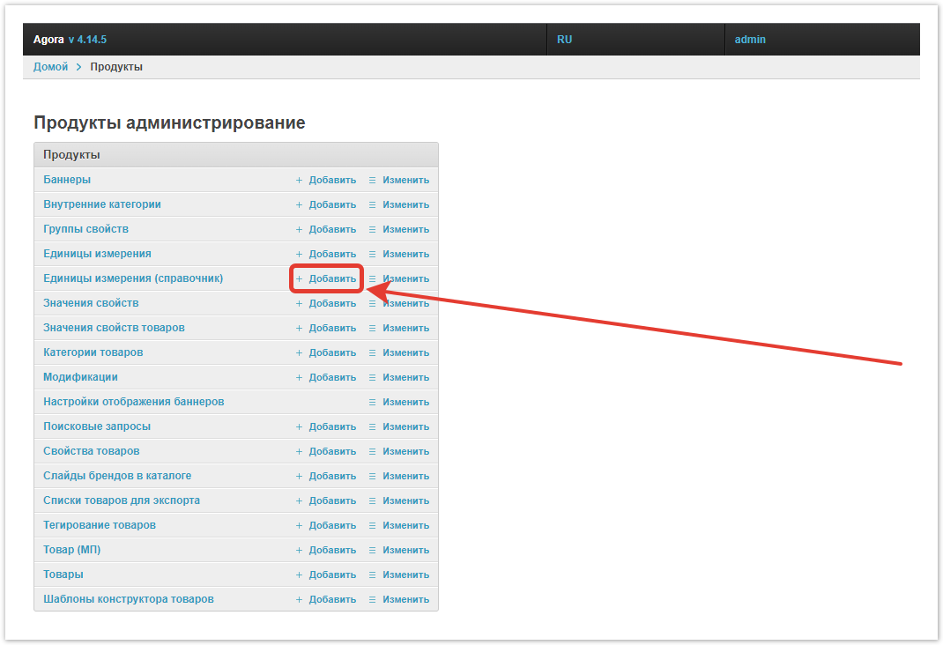943x645 pixels.
Task: Open Внутренние категории list
Action: pyautogui.click(x=101, y=204)
